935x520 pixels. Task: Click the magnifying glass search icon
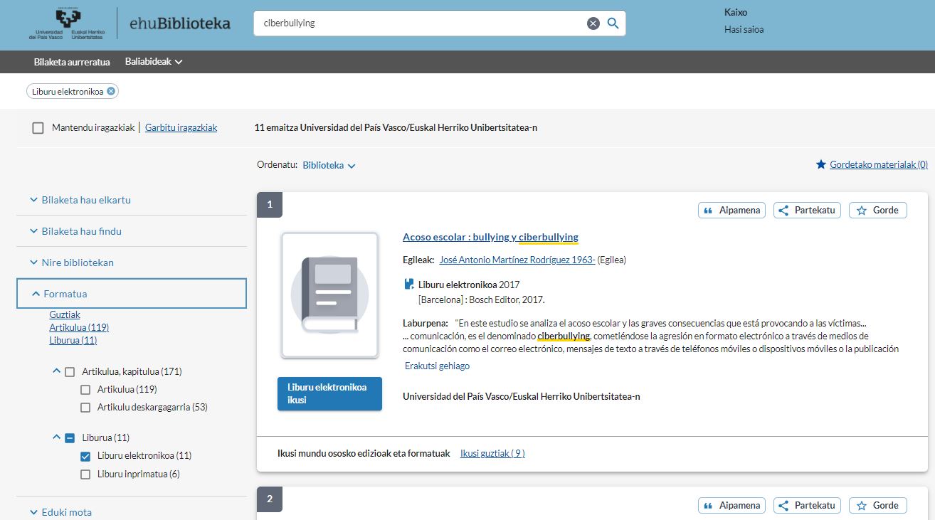coord(613,23)
